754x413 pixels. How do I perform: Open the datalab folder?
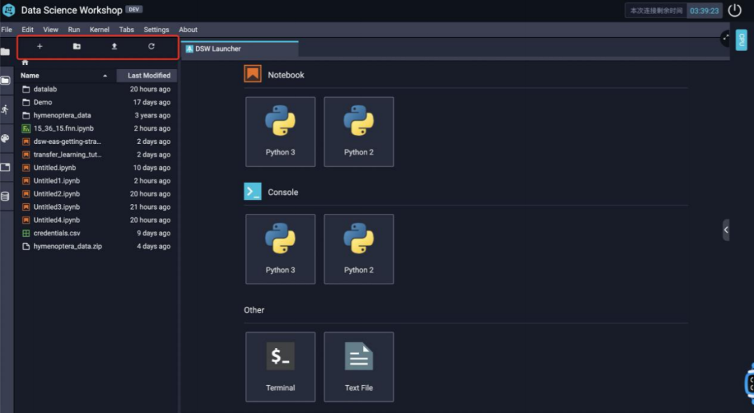(x=96, y=89)
